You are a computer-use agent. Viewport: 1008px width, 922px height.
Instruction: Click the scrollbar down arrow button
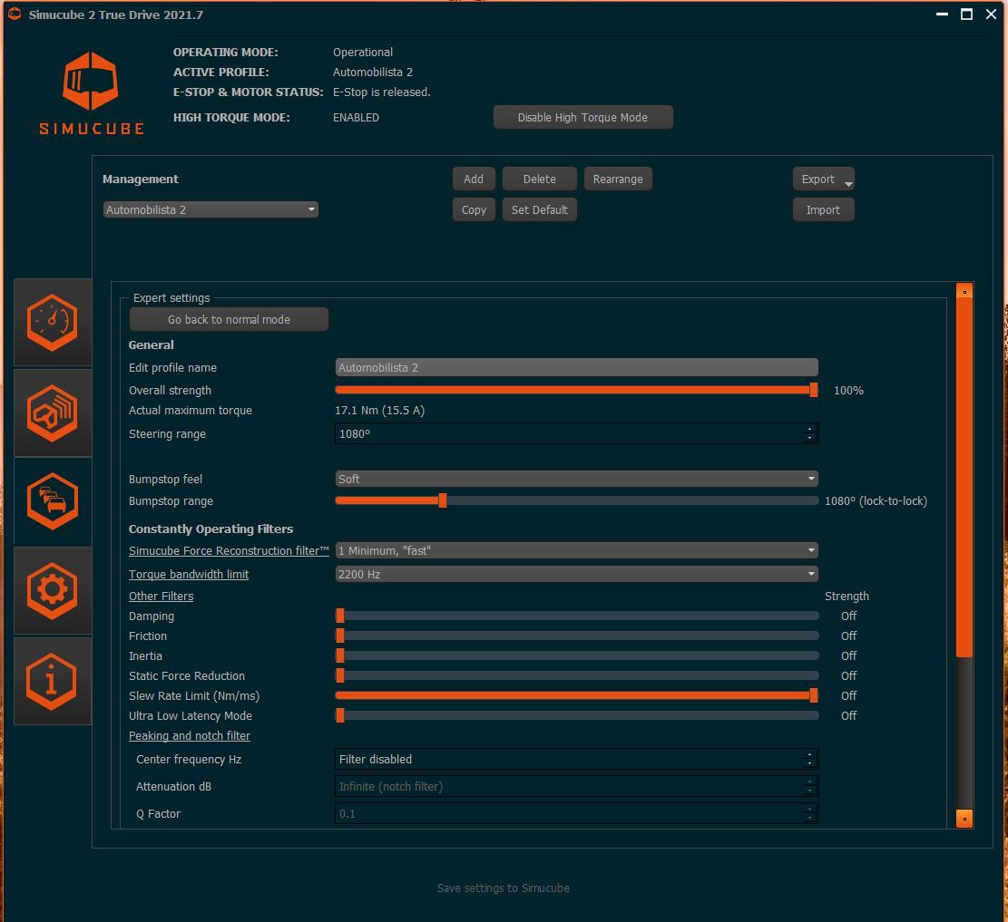[964, 819]
